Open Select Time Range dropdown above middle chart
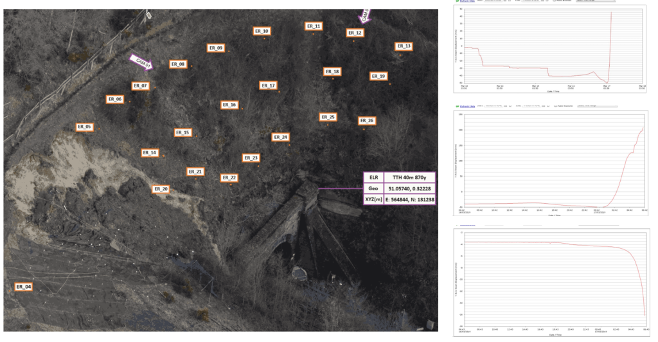This screenshot has height=342, width=658. coord(596,104)
